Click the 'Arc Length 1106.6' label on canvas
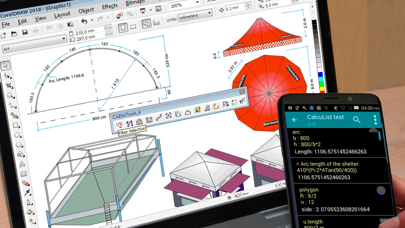 [66, 78]
